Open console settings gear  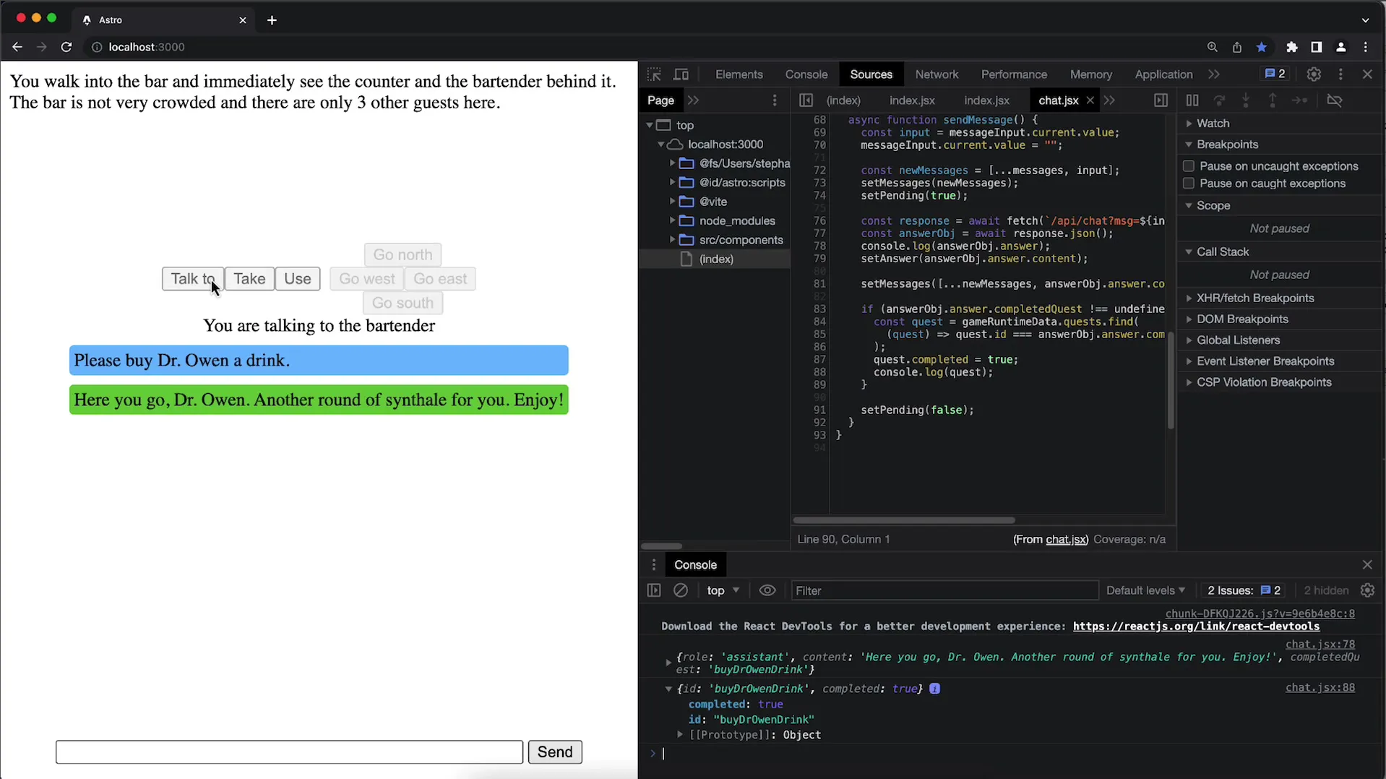pyautogui.click(x=1367, y=590)
